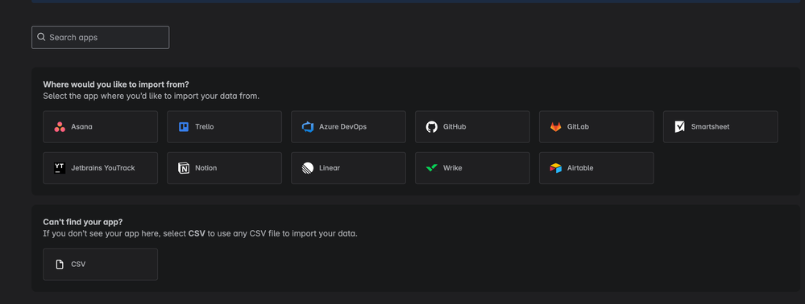
Task: Select the Airtable import card
Action: pyautogui.click(x=596, y=168)
